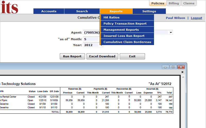The image size is (206, 128).
Task: Click small black X in report viewer
Action: coord(182,72)
